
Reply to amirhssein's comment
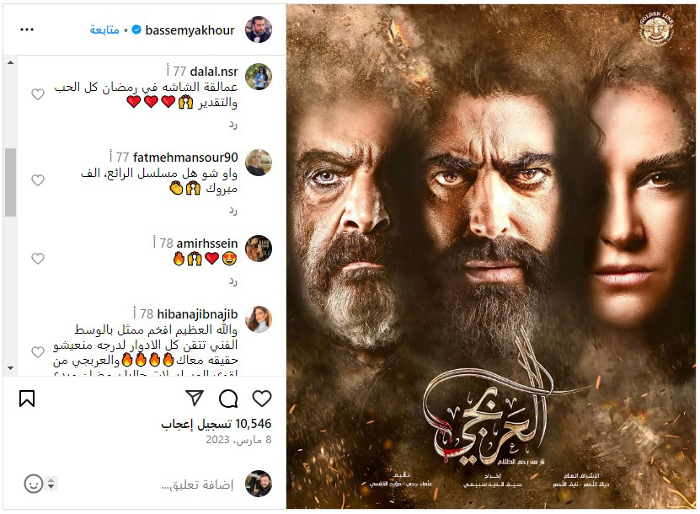tap(233, 281)
